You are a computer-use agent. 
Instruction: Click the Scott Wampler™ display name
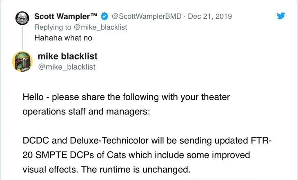click(66, 16)
